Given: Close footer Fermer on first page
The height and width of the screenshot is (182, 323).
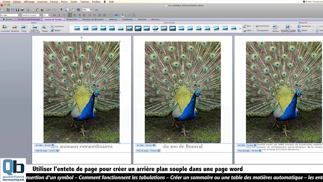Looking at the screenshot, I should click(54, 150).
